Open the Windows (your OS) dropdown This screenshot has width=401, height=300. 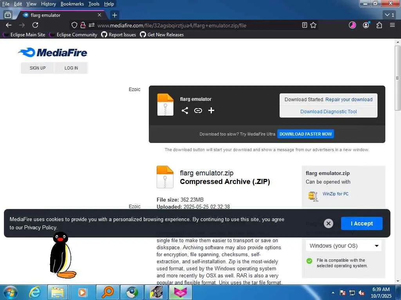(x=343, y=246)
